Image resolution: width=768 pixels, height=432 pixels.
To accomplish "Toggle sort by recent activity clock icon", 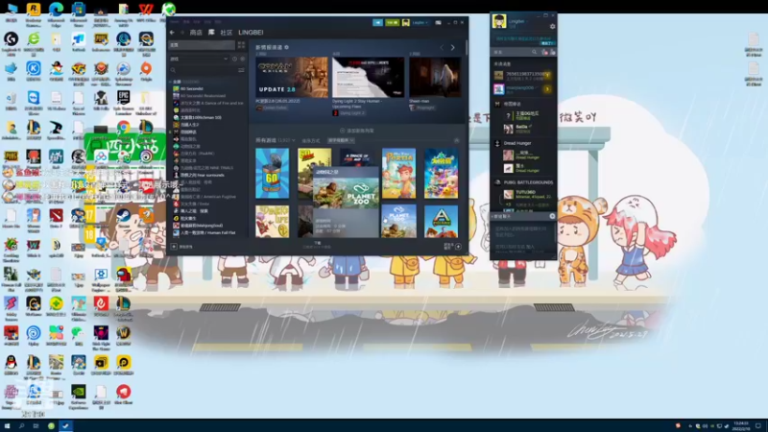I will pos(234,59).
